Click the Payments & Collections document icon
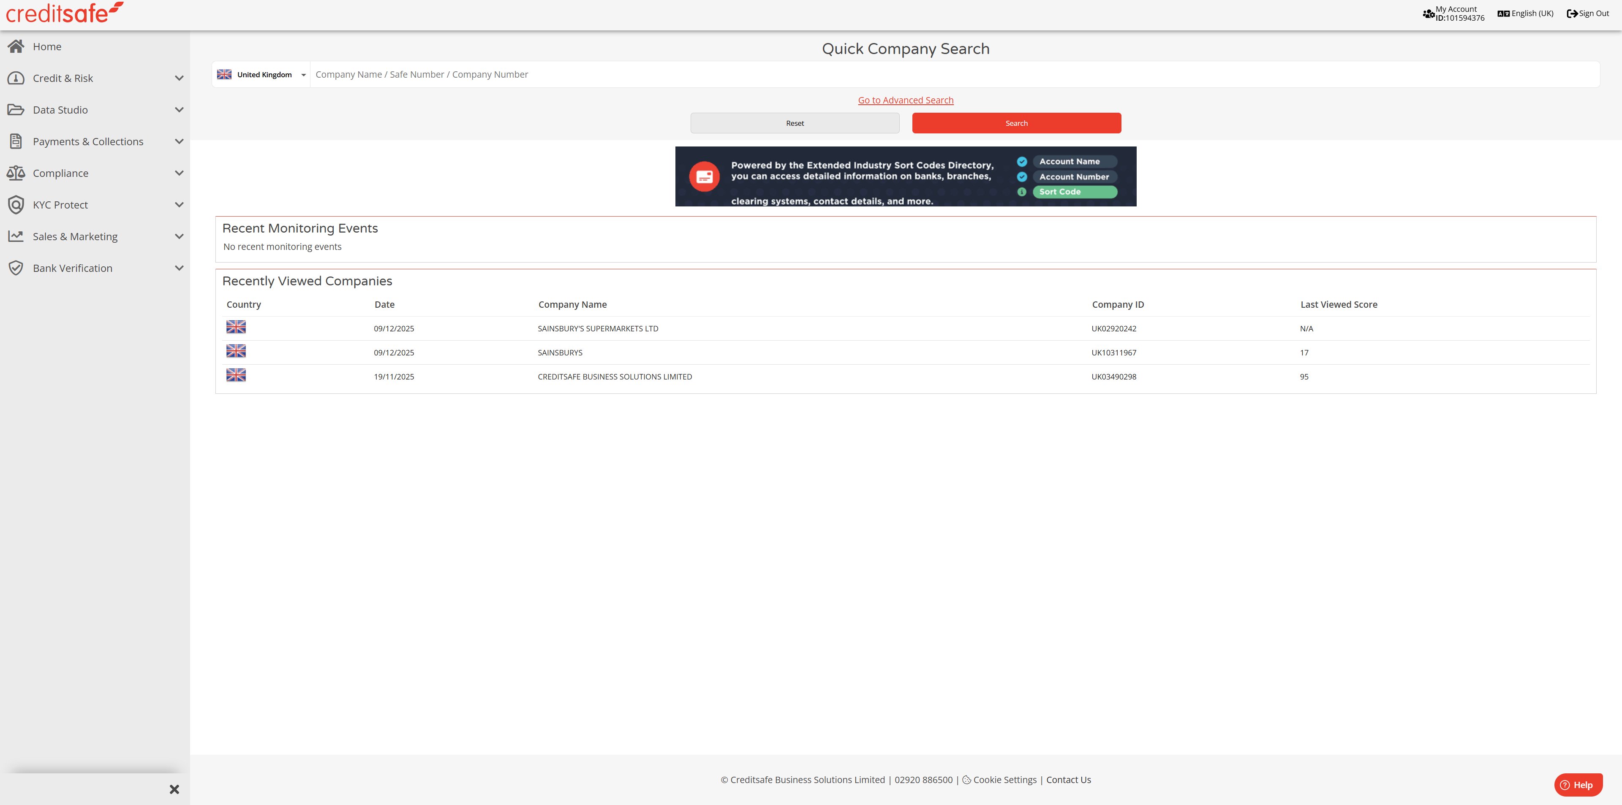Screen dimensions: 1622x805 click(x=16, y=141)
